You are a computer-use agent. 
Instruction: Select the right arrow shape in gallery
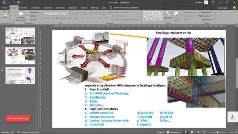[x=154, y=16]
